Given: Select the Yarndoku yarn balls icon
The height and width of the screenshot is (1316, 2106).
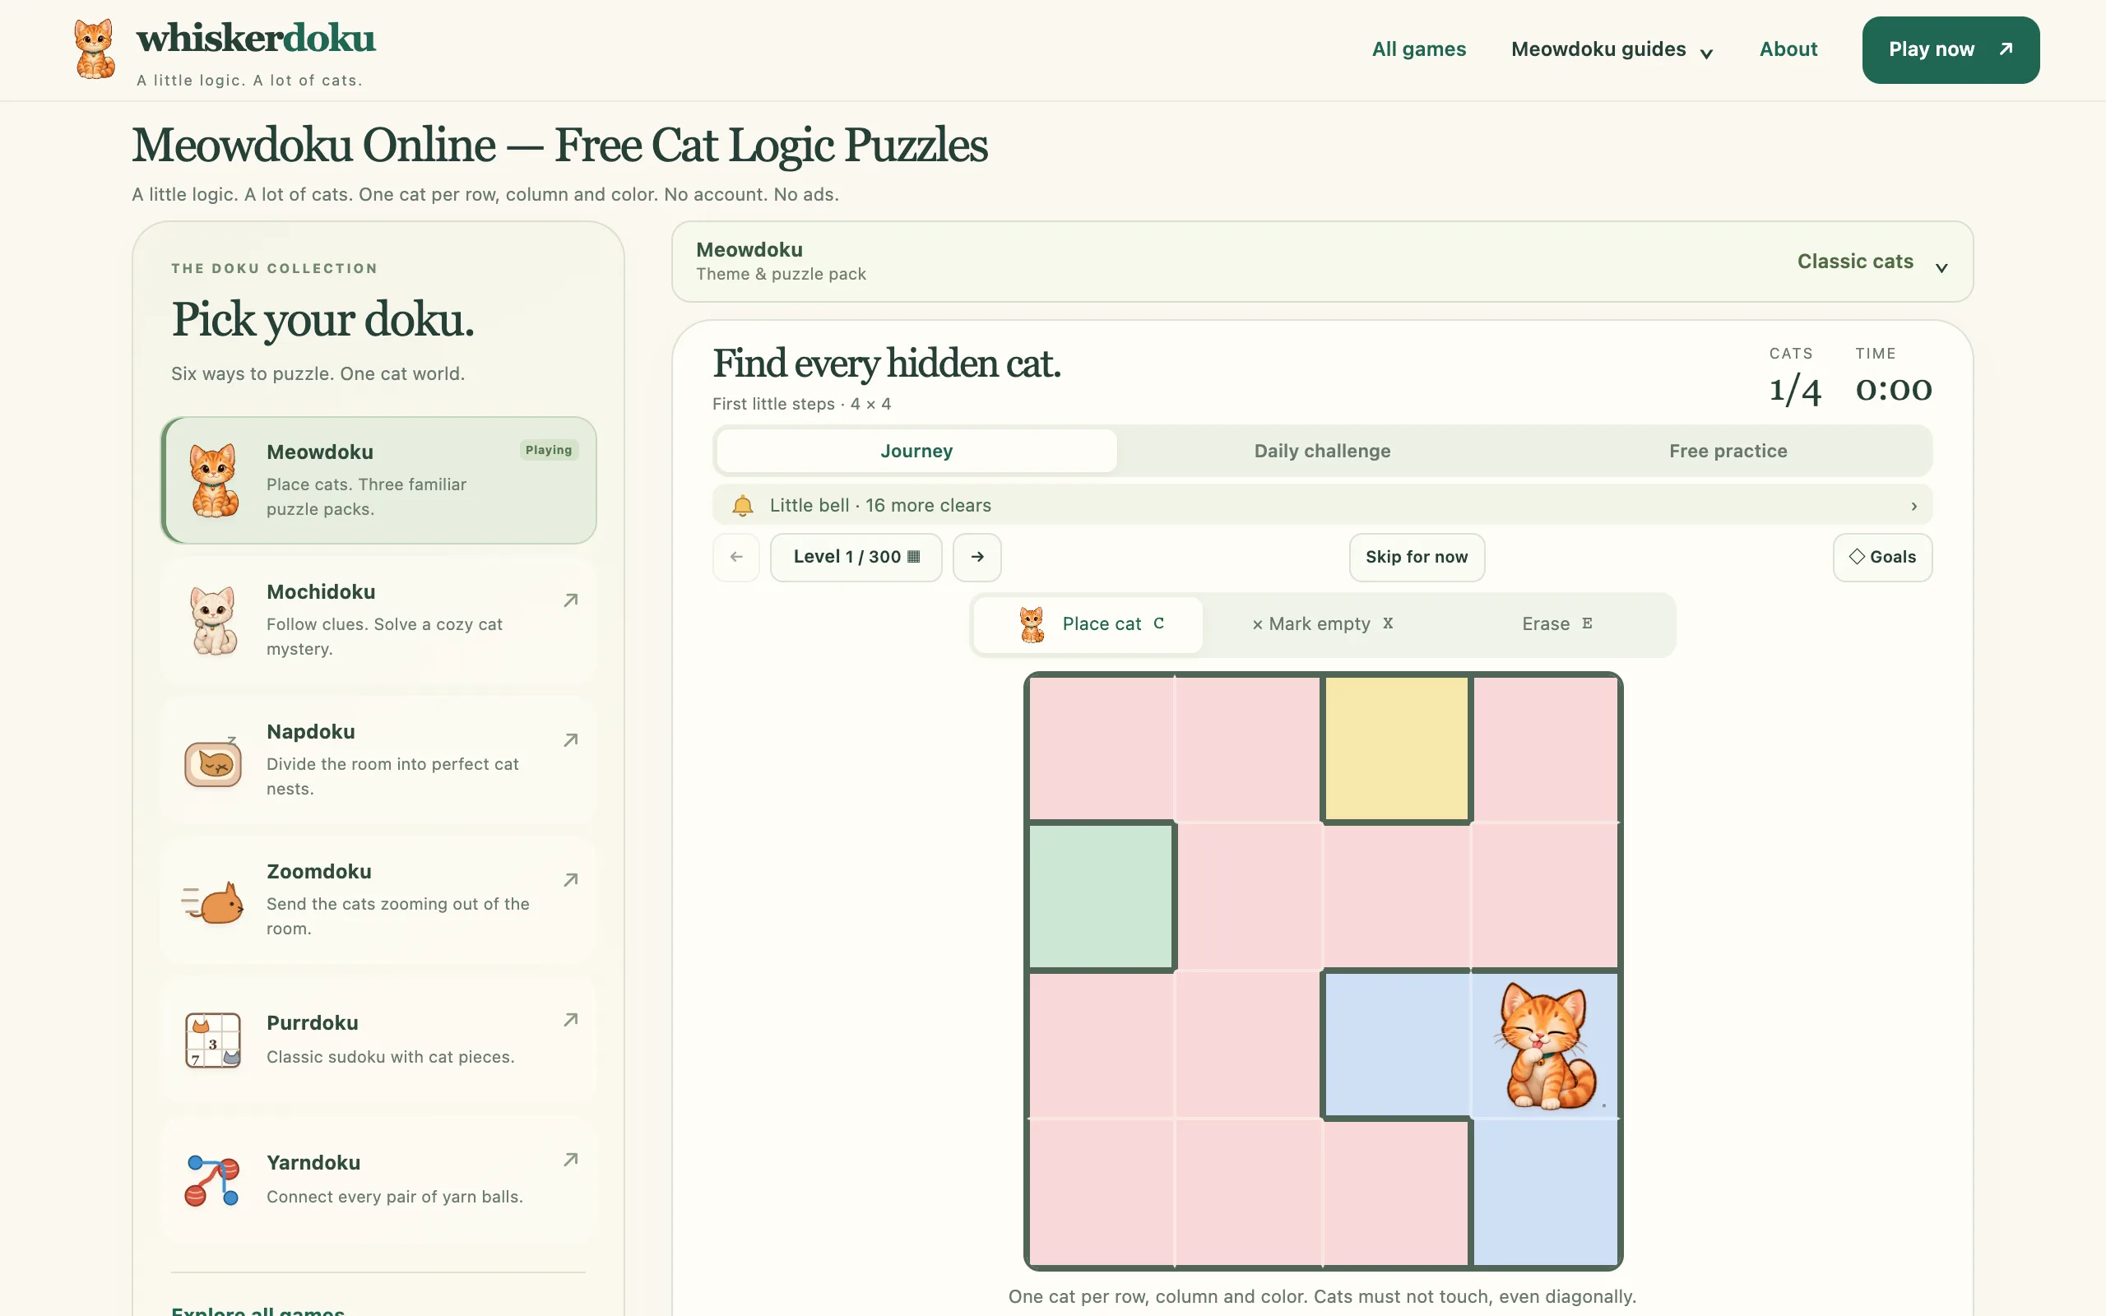Looking at the screenshot, I should pos(212,1180).
